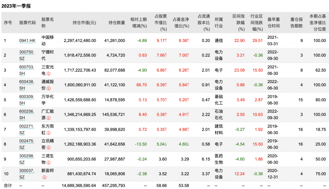
Task: Click the -13.50 change value for 立讯精密
Action: [141, 144]
